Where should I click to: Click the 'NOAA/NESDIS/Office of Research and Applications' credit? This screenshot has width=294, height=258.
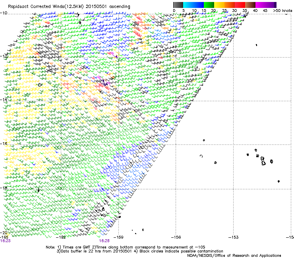[x=234, y=256]
